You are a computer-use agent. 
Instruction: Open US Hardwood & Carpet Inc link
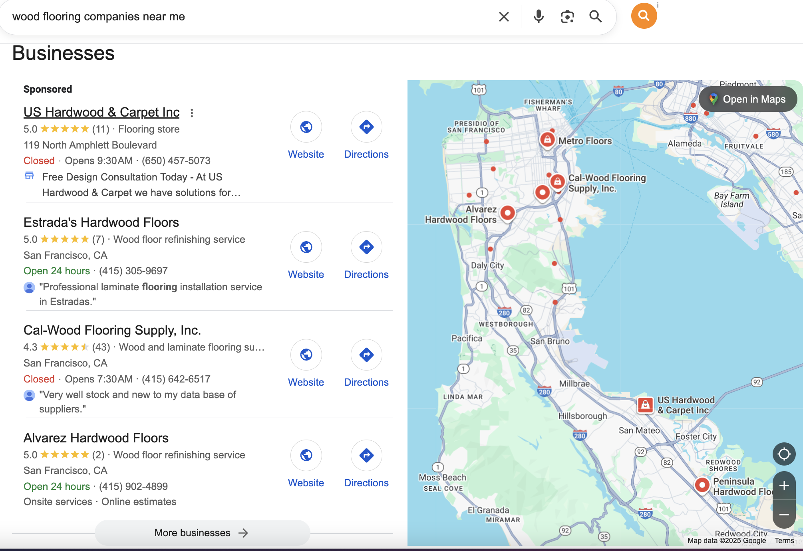tap(101, 112)
